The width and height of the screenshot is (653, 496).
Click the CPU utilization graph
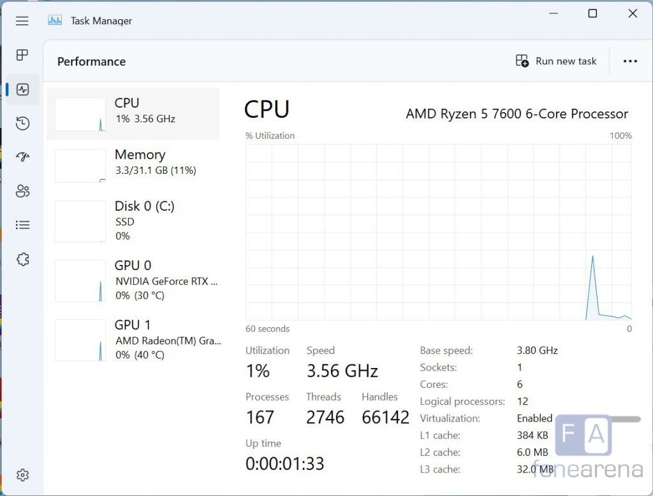438,232
